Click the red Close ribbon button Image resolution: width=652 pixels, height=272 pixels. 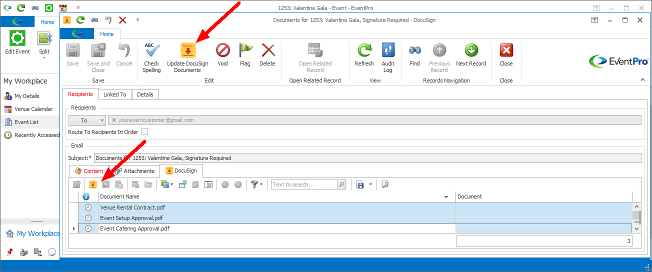pyautogui.click(x=506, y=55)
